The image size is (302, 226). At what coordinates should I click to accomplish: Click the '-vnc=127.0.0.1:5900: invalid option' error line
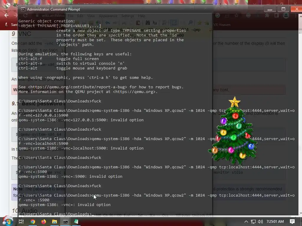[x=81, y=120]
